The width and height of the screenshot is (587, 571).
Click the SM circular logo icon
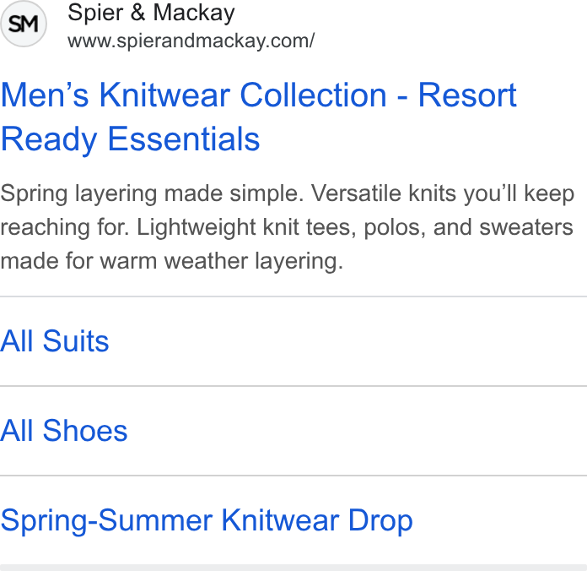tap(24, 24)
